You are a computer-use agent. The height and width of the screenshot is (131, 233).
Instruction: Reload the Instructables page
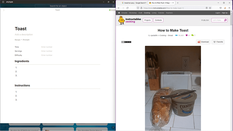127,8
